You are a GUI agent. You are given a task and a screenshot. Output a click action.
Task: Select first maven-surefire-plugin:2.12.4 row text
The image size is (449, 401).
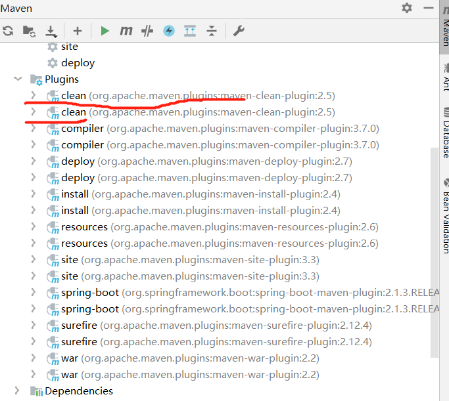point(216,326)
